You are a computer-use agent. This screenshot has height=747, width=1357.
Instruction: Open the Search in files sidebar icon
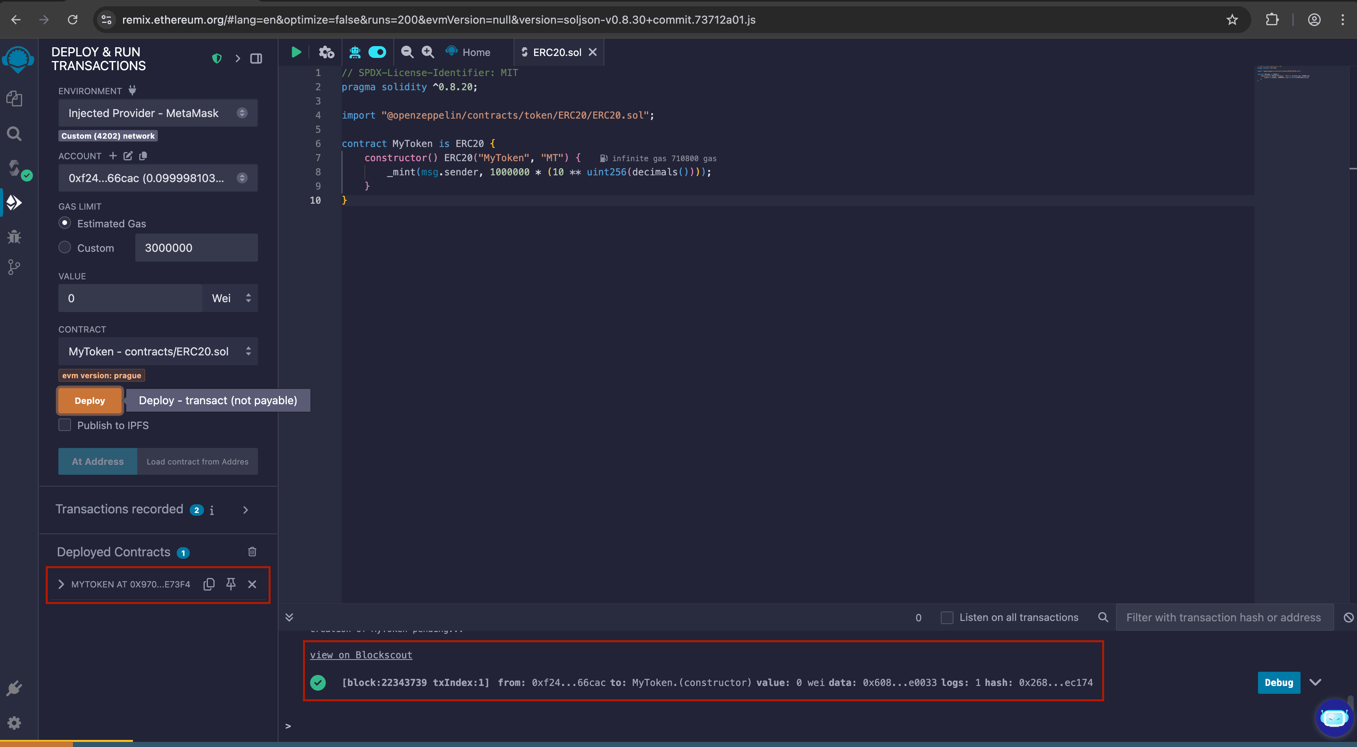pos(14,134)
